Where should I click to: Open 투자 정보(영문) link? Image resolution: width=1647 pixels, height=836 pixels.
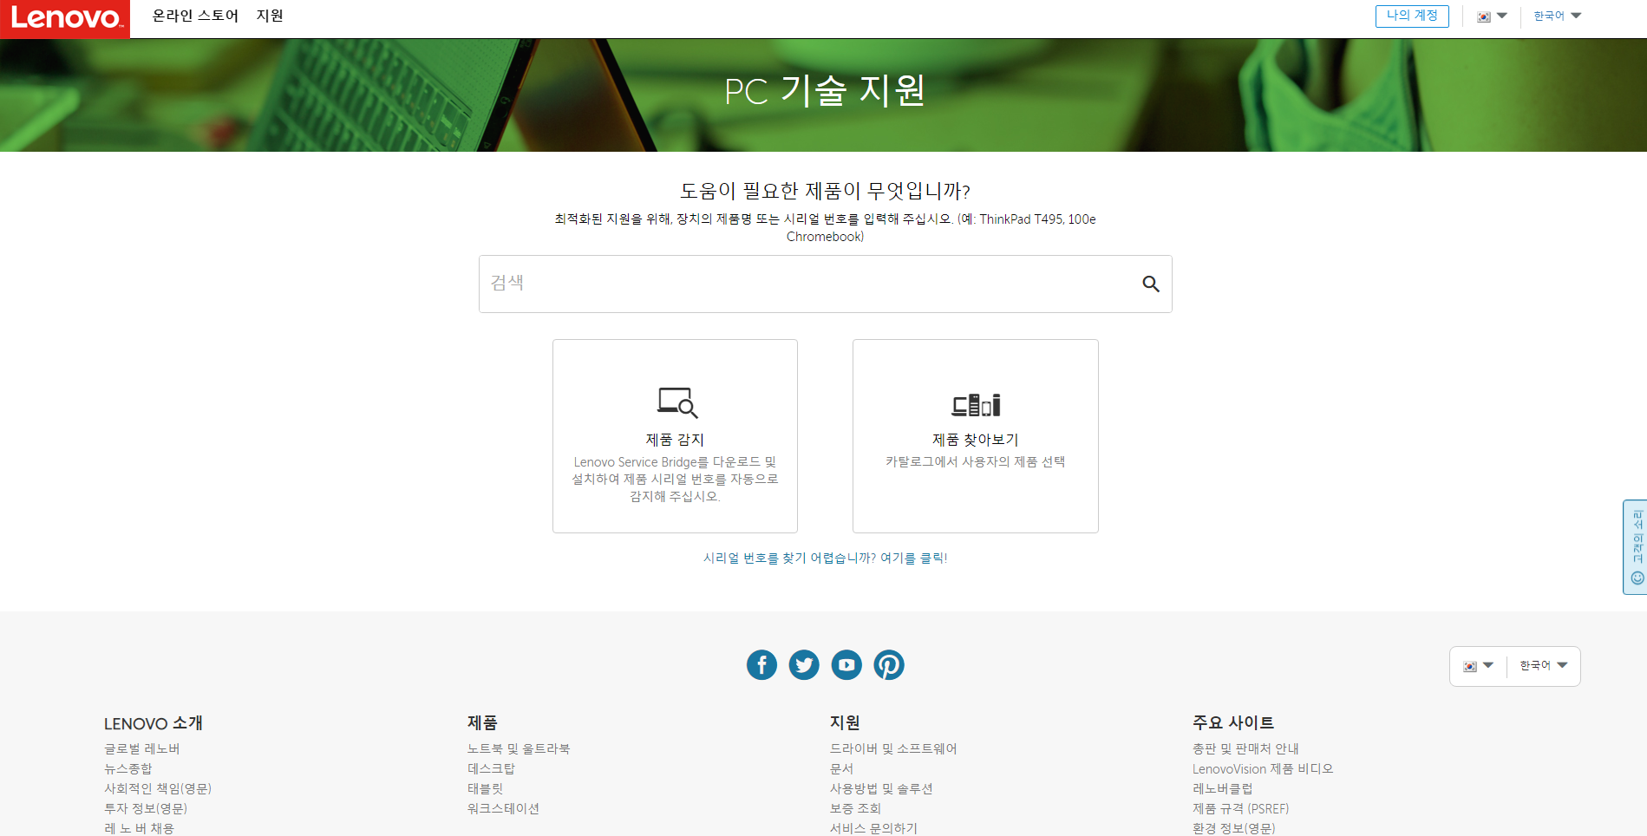tap(146, 808)
